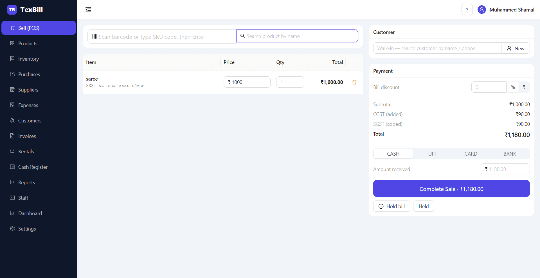The image size is (540, 278).
Task: Open help via the question mark icon
Action: [467, 10]
